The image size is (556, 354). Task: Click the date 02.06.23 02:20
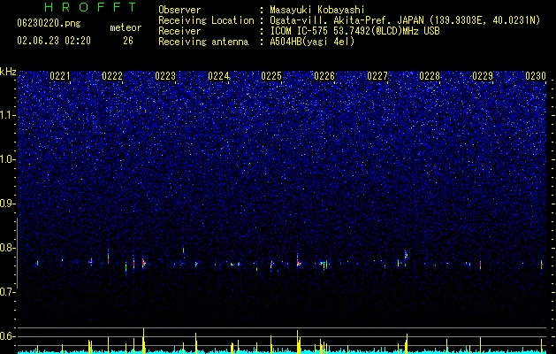[54, 41]
